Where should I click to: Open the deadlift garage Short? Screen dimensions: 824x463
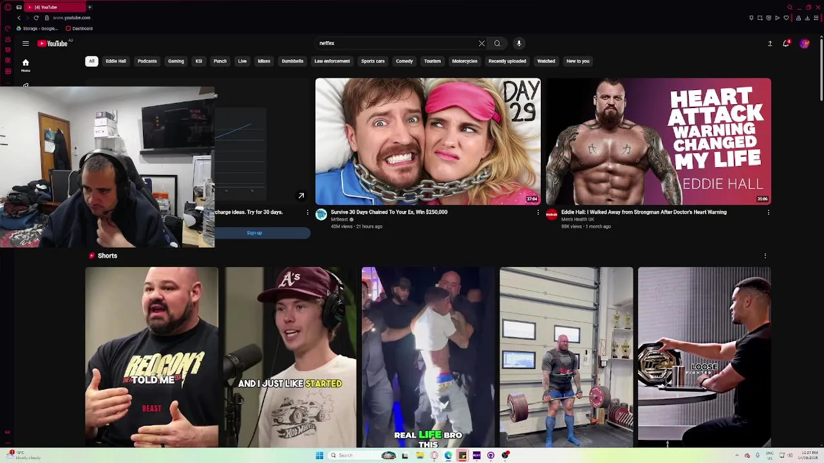coord(566,357)
